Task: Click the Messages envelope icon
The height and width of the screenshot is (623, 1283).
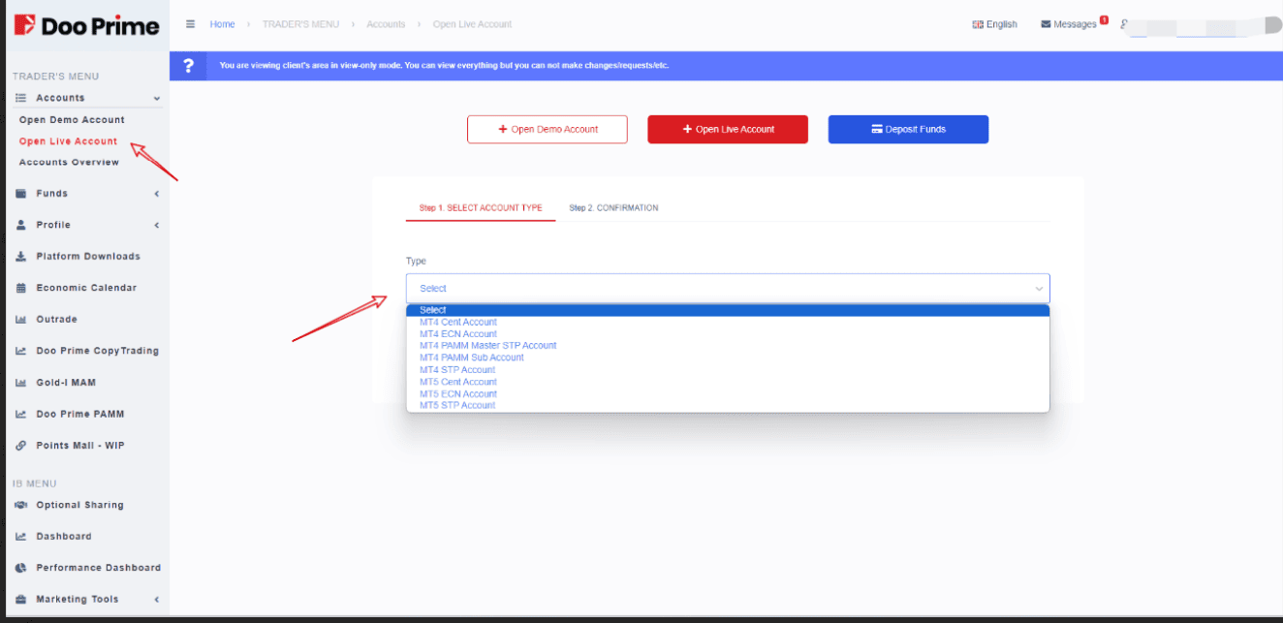Action: click(1046, 24)
